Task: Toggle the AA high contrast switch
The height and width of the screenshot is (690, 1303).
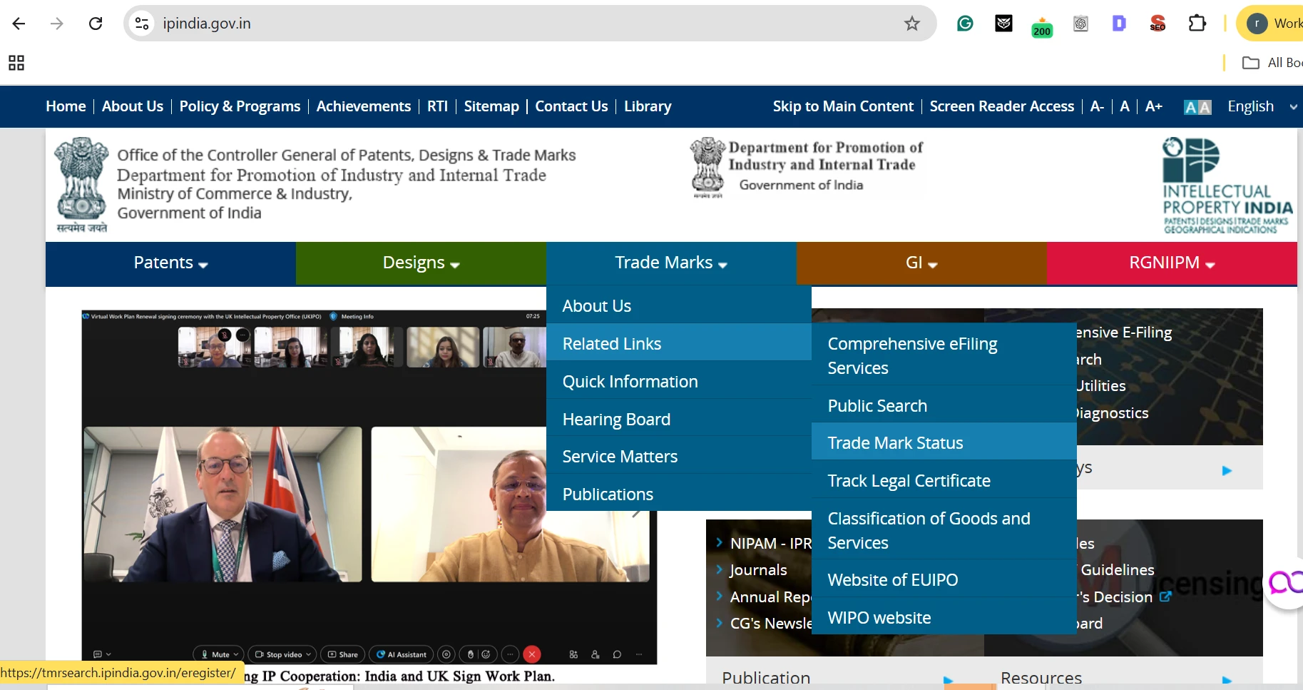Action: click(1197, 107)
